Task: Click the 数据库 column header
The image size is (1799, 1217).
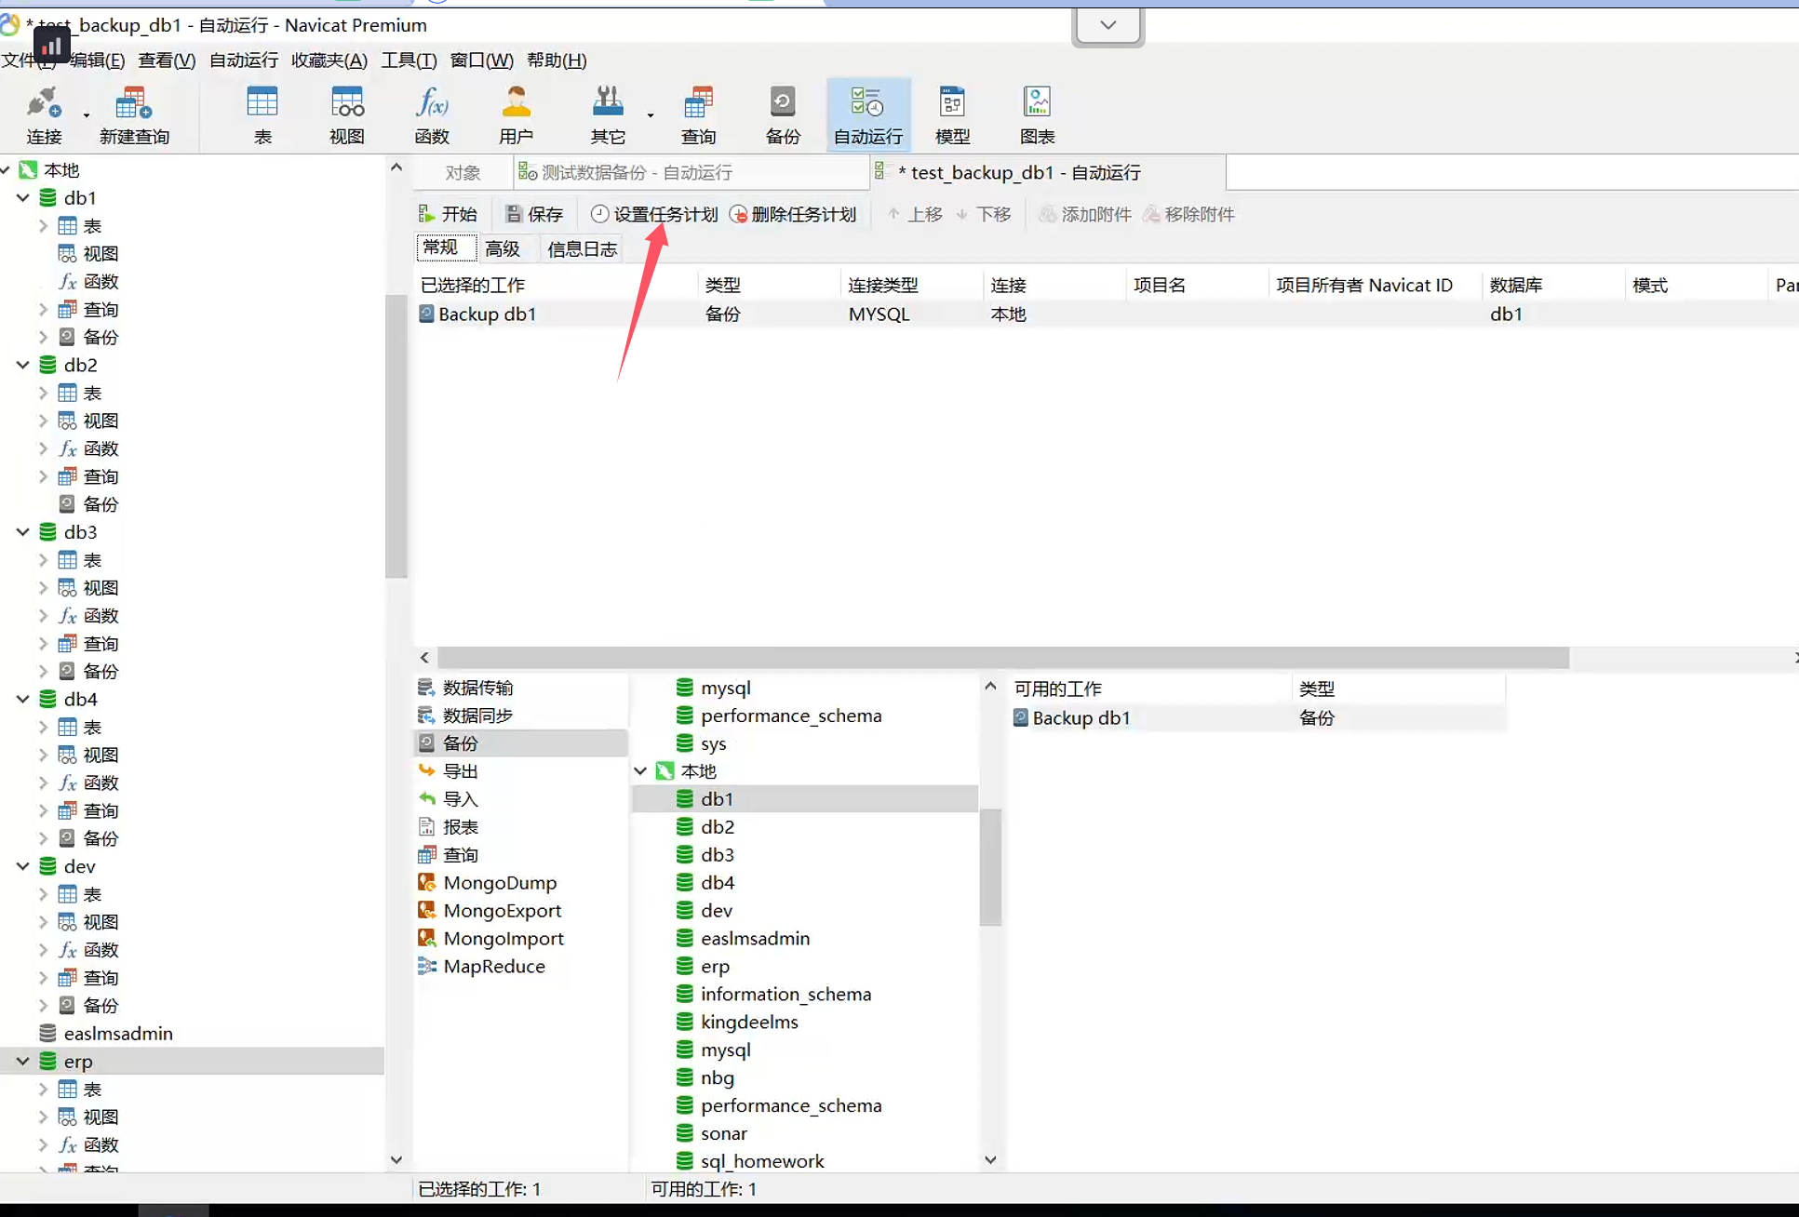Action: (x=1552, y=285)
